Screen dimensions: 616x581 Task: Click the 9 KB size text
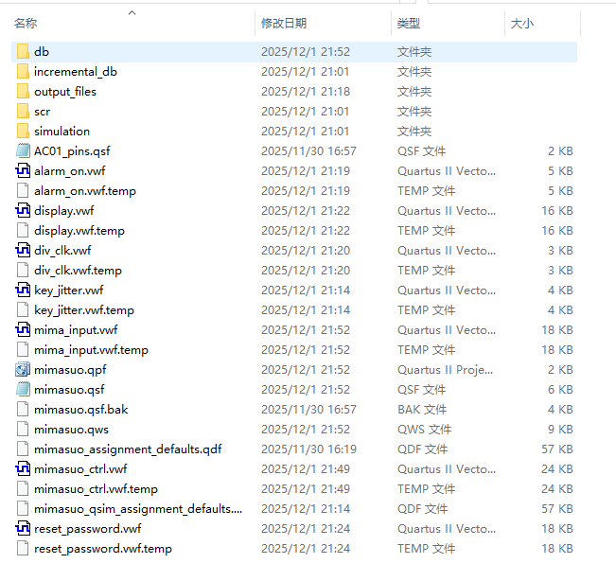coord(560,430)
